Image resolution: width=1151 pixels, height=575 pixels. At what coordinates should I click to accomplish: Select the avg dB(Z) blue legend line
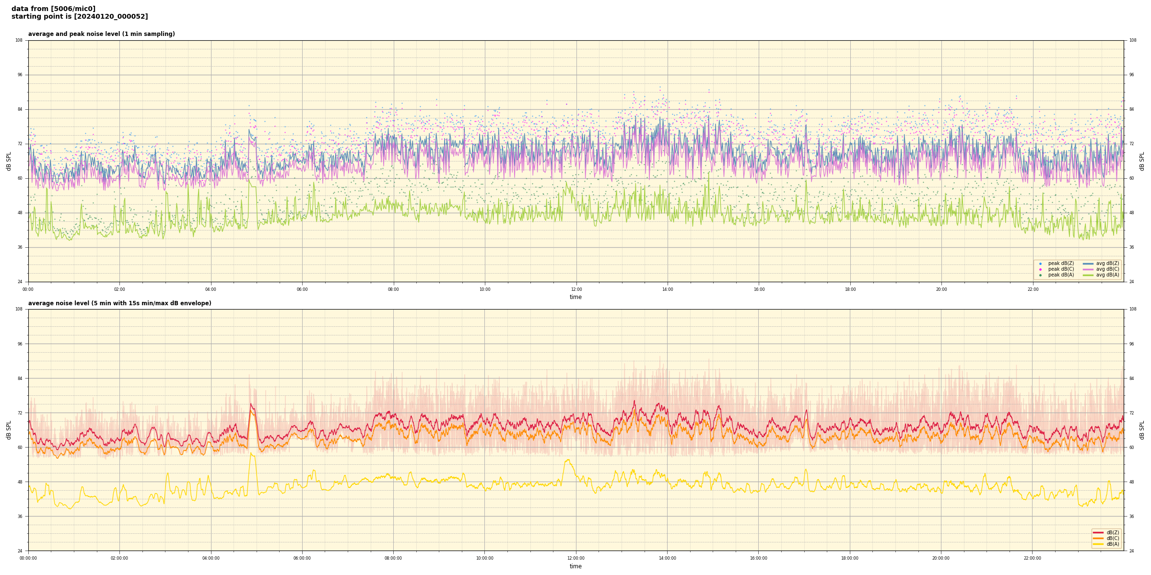pos(1088,264)
